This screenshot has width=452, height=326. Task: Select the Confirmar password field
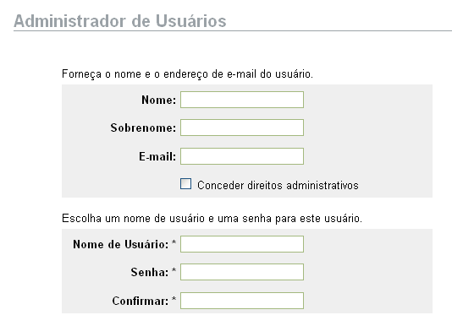242,301
